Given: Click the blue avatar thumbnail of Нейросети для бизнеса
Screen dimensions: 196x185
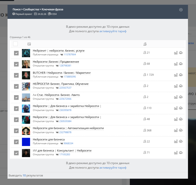Looking at the screenshot, I should (26, 142).
